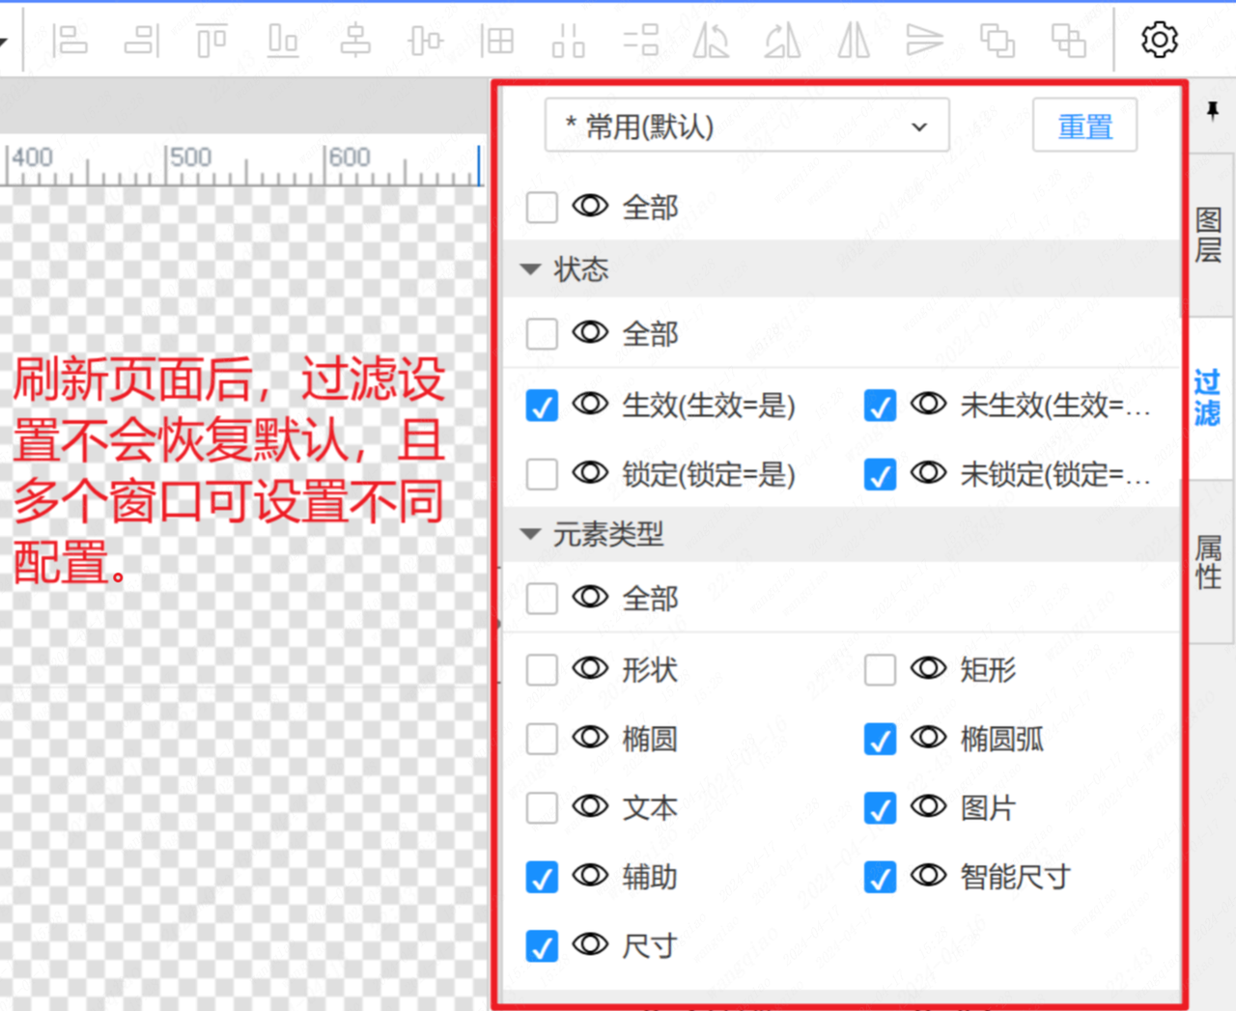1236x1011 pixels.
Task: Toggle eye icon next to 生效(生效=是)
Action: (x=590, y=404)
